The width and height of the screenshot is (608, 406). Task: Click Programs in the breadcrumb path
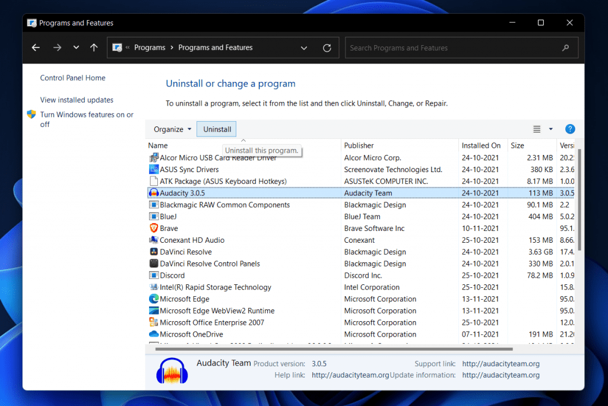(150, 47)
